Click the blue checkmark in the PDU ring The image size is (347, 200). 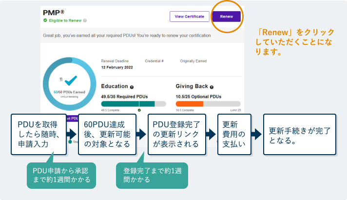71,80
